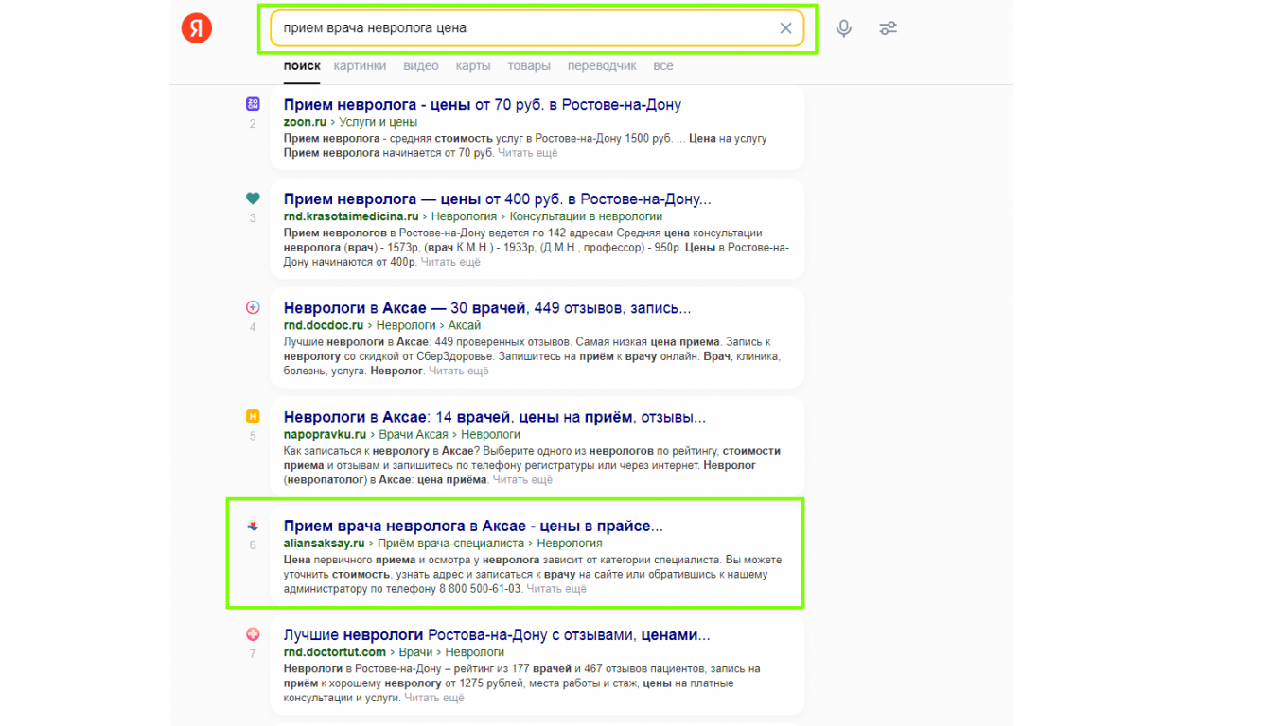Click the aliansaksay.ru result favicon
The height and width of the screenshot is (726, 1268).
(253, 525)
